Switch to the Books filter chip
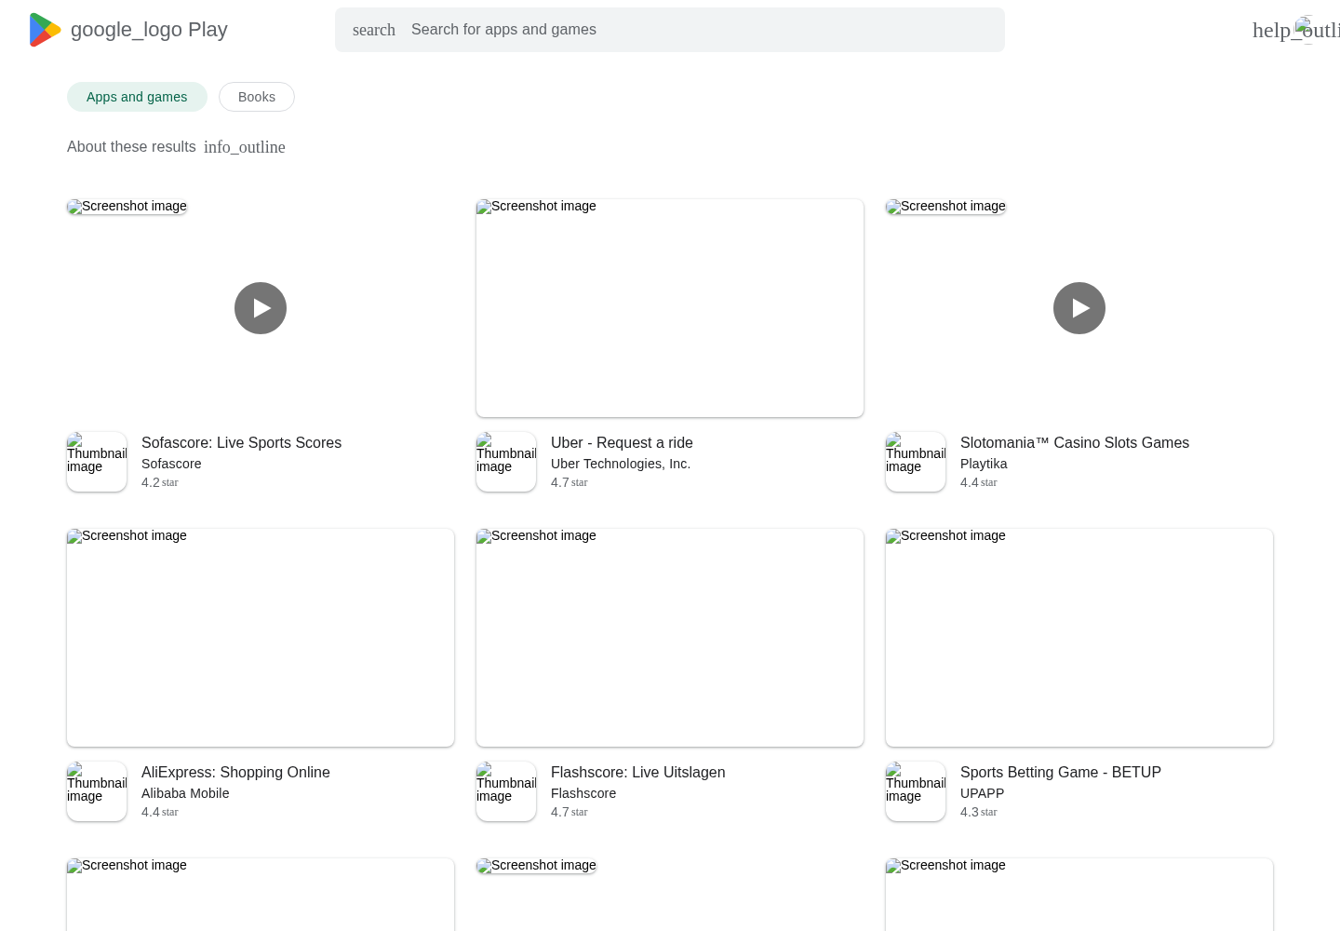 257,97
